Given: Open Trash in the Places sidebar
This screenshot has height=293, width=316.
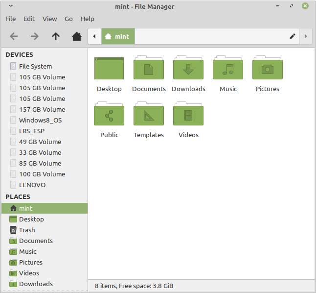Looking at the screenshot, I should 27,230.
